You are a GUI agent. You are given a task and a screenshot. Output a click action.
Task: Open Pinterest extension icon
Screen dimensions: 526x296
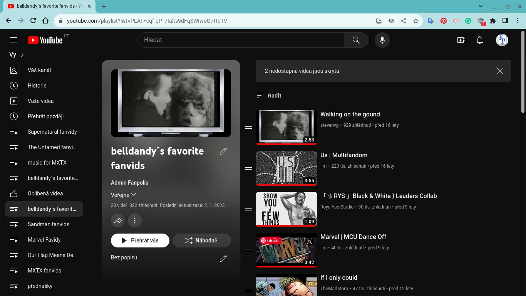point(444,21)
